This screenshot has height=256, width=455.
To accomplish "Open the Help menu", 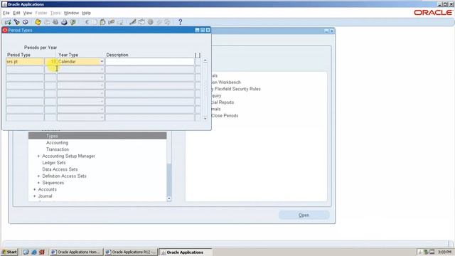I will [x=87, y=13].
